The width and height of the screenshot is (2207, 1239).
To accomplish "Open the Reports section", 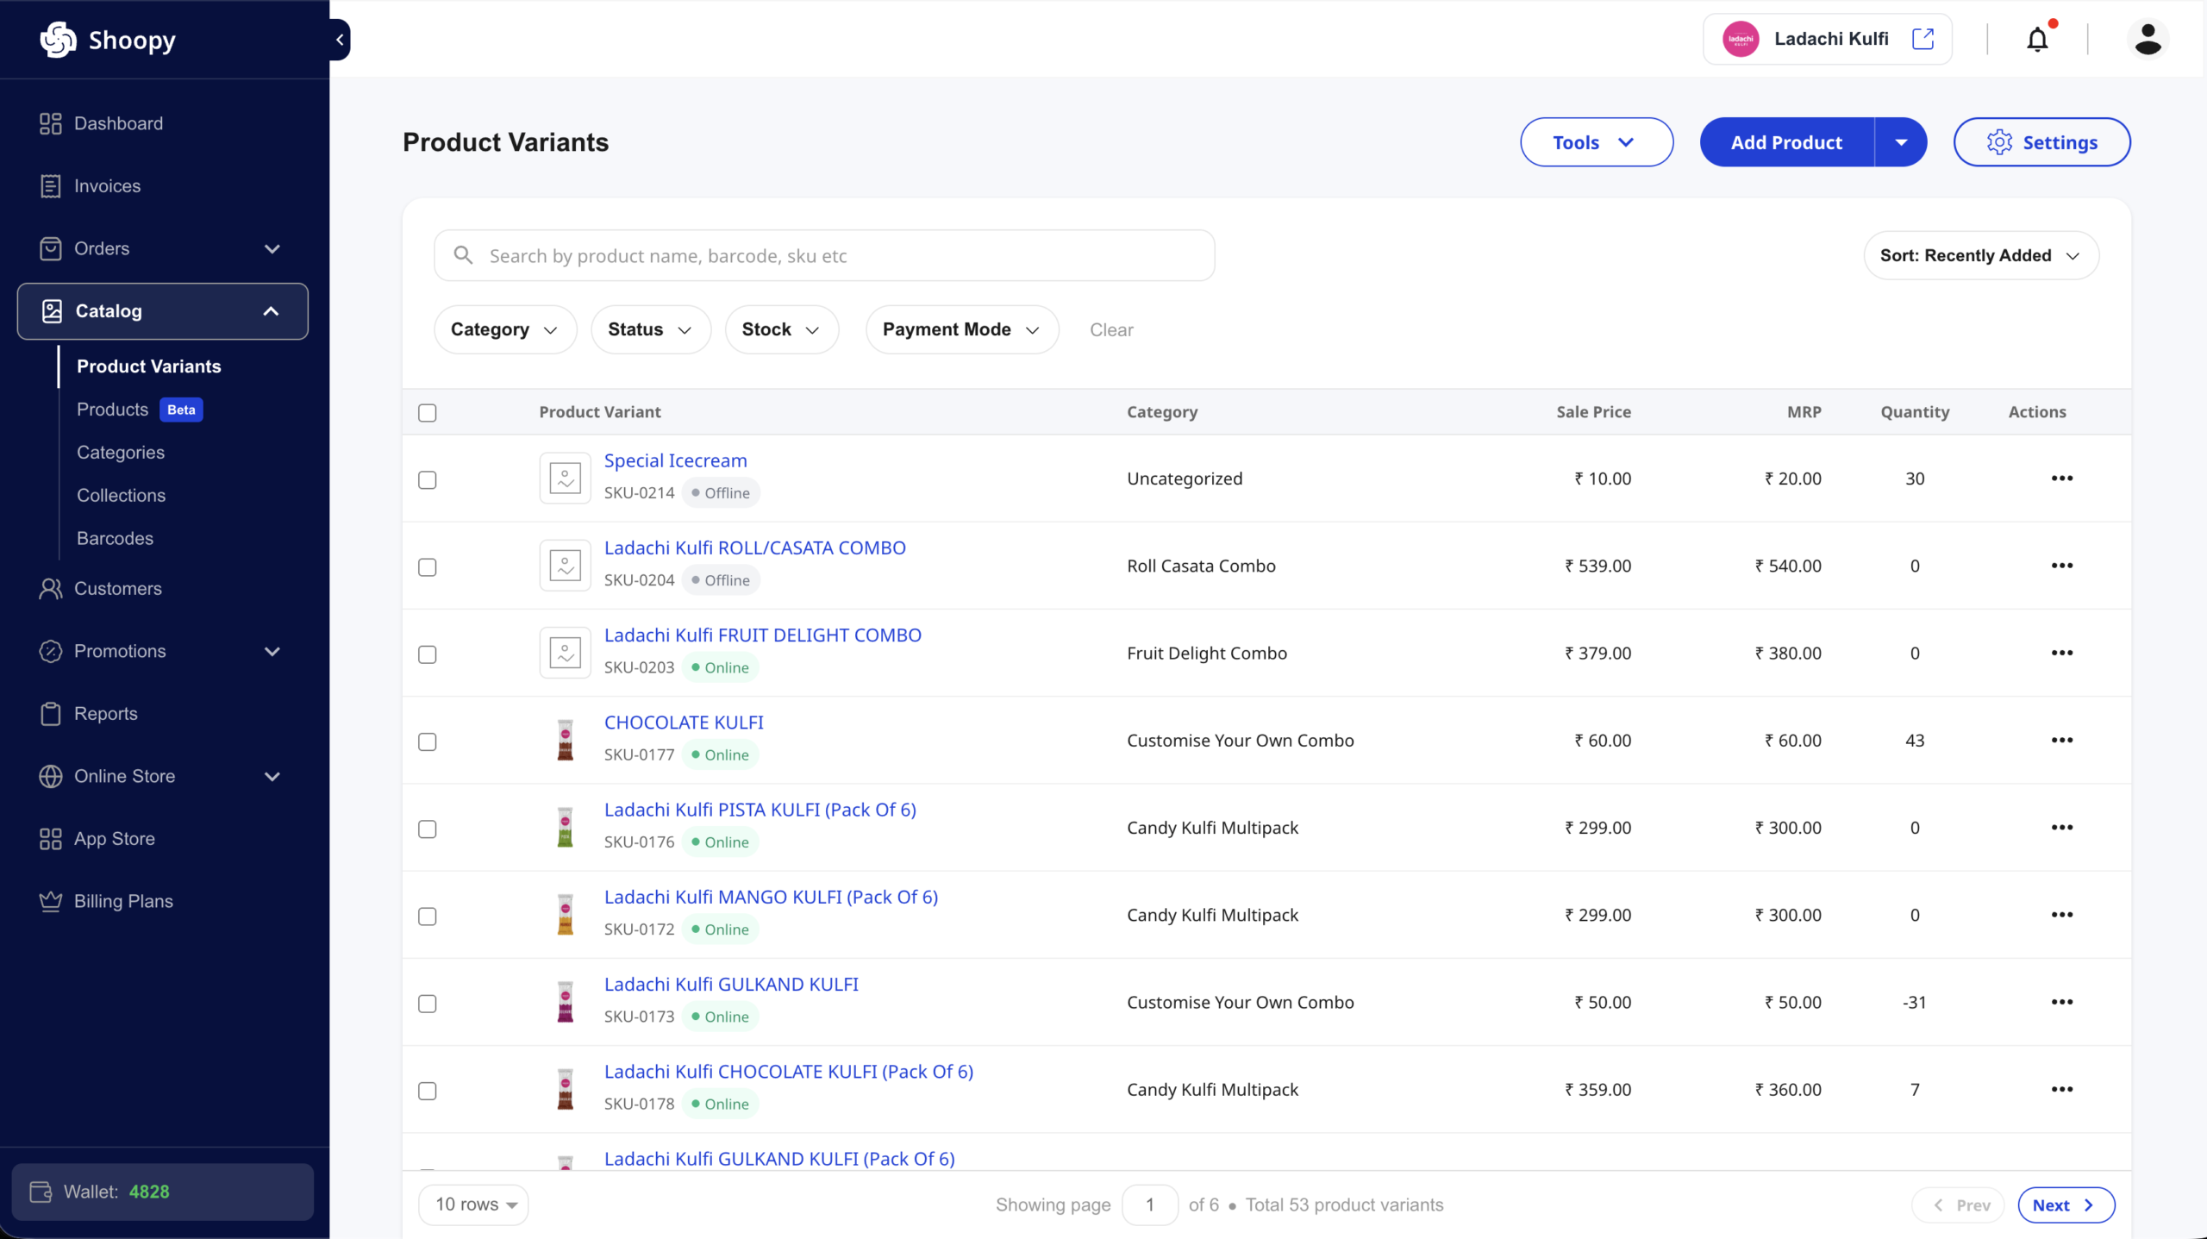I will 105,714.
